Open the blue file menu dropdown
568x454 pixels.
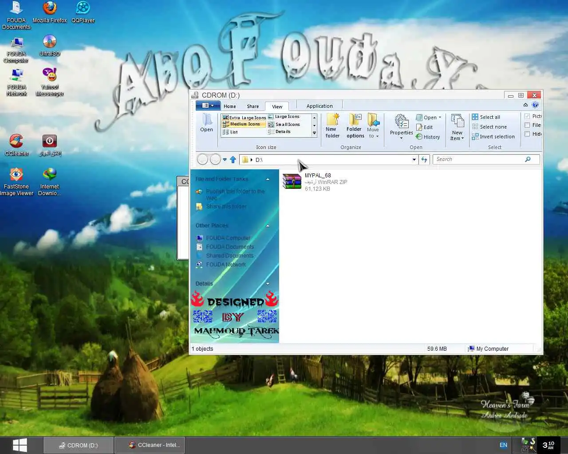point(208,106)
